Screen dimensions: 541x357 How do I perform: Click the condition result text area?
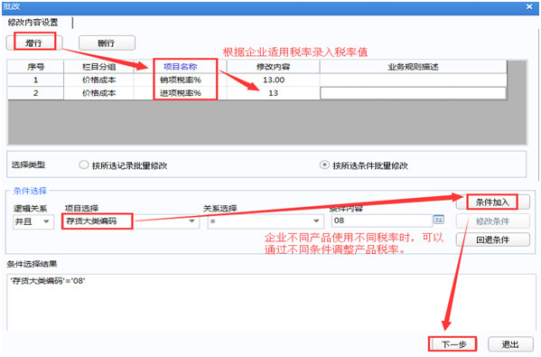tap(270, 302)
